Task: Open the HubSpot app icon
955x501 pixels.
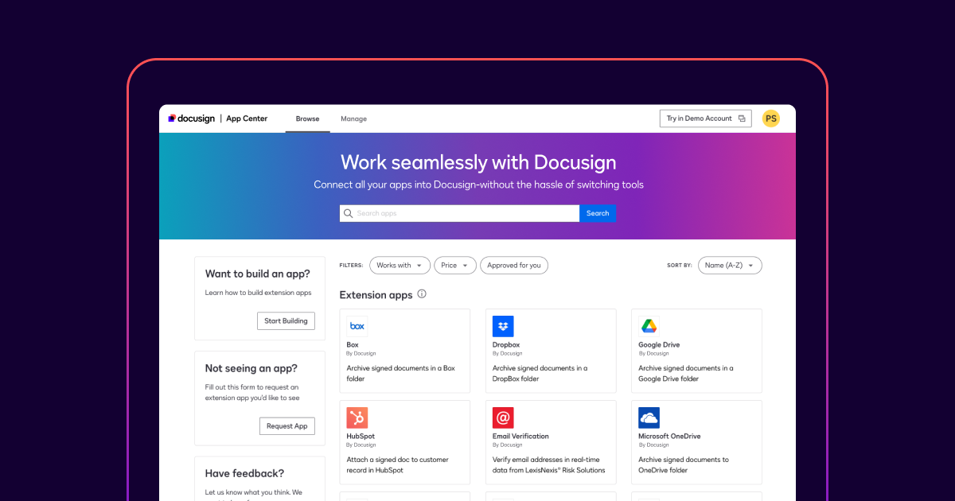Action: pyautogui.click(x=357, y=417)
